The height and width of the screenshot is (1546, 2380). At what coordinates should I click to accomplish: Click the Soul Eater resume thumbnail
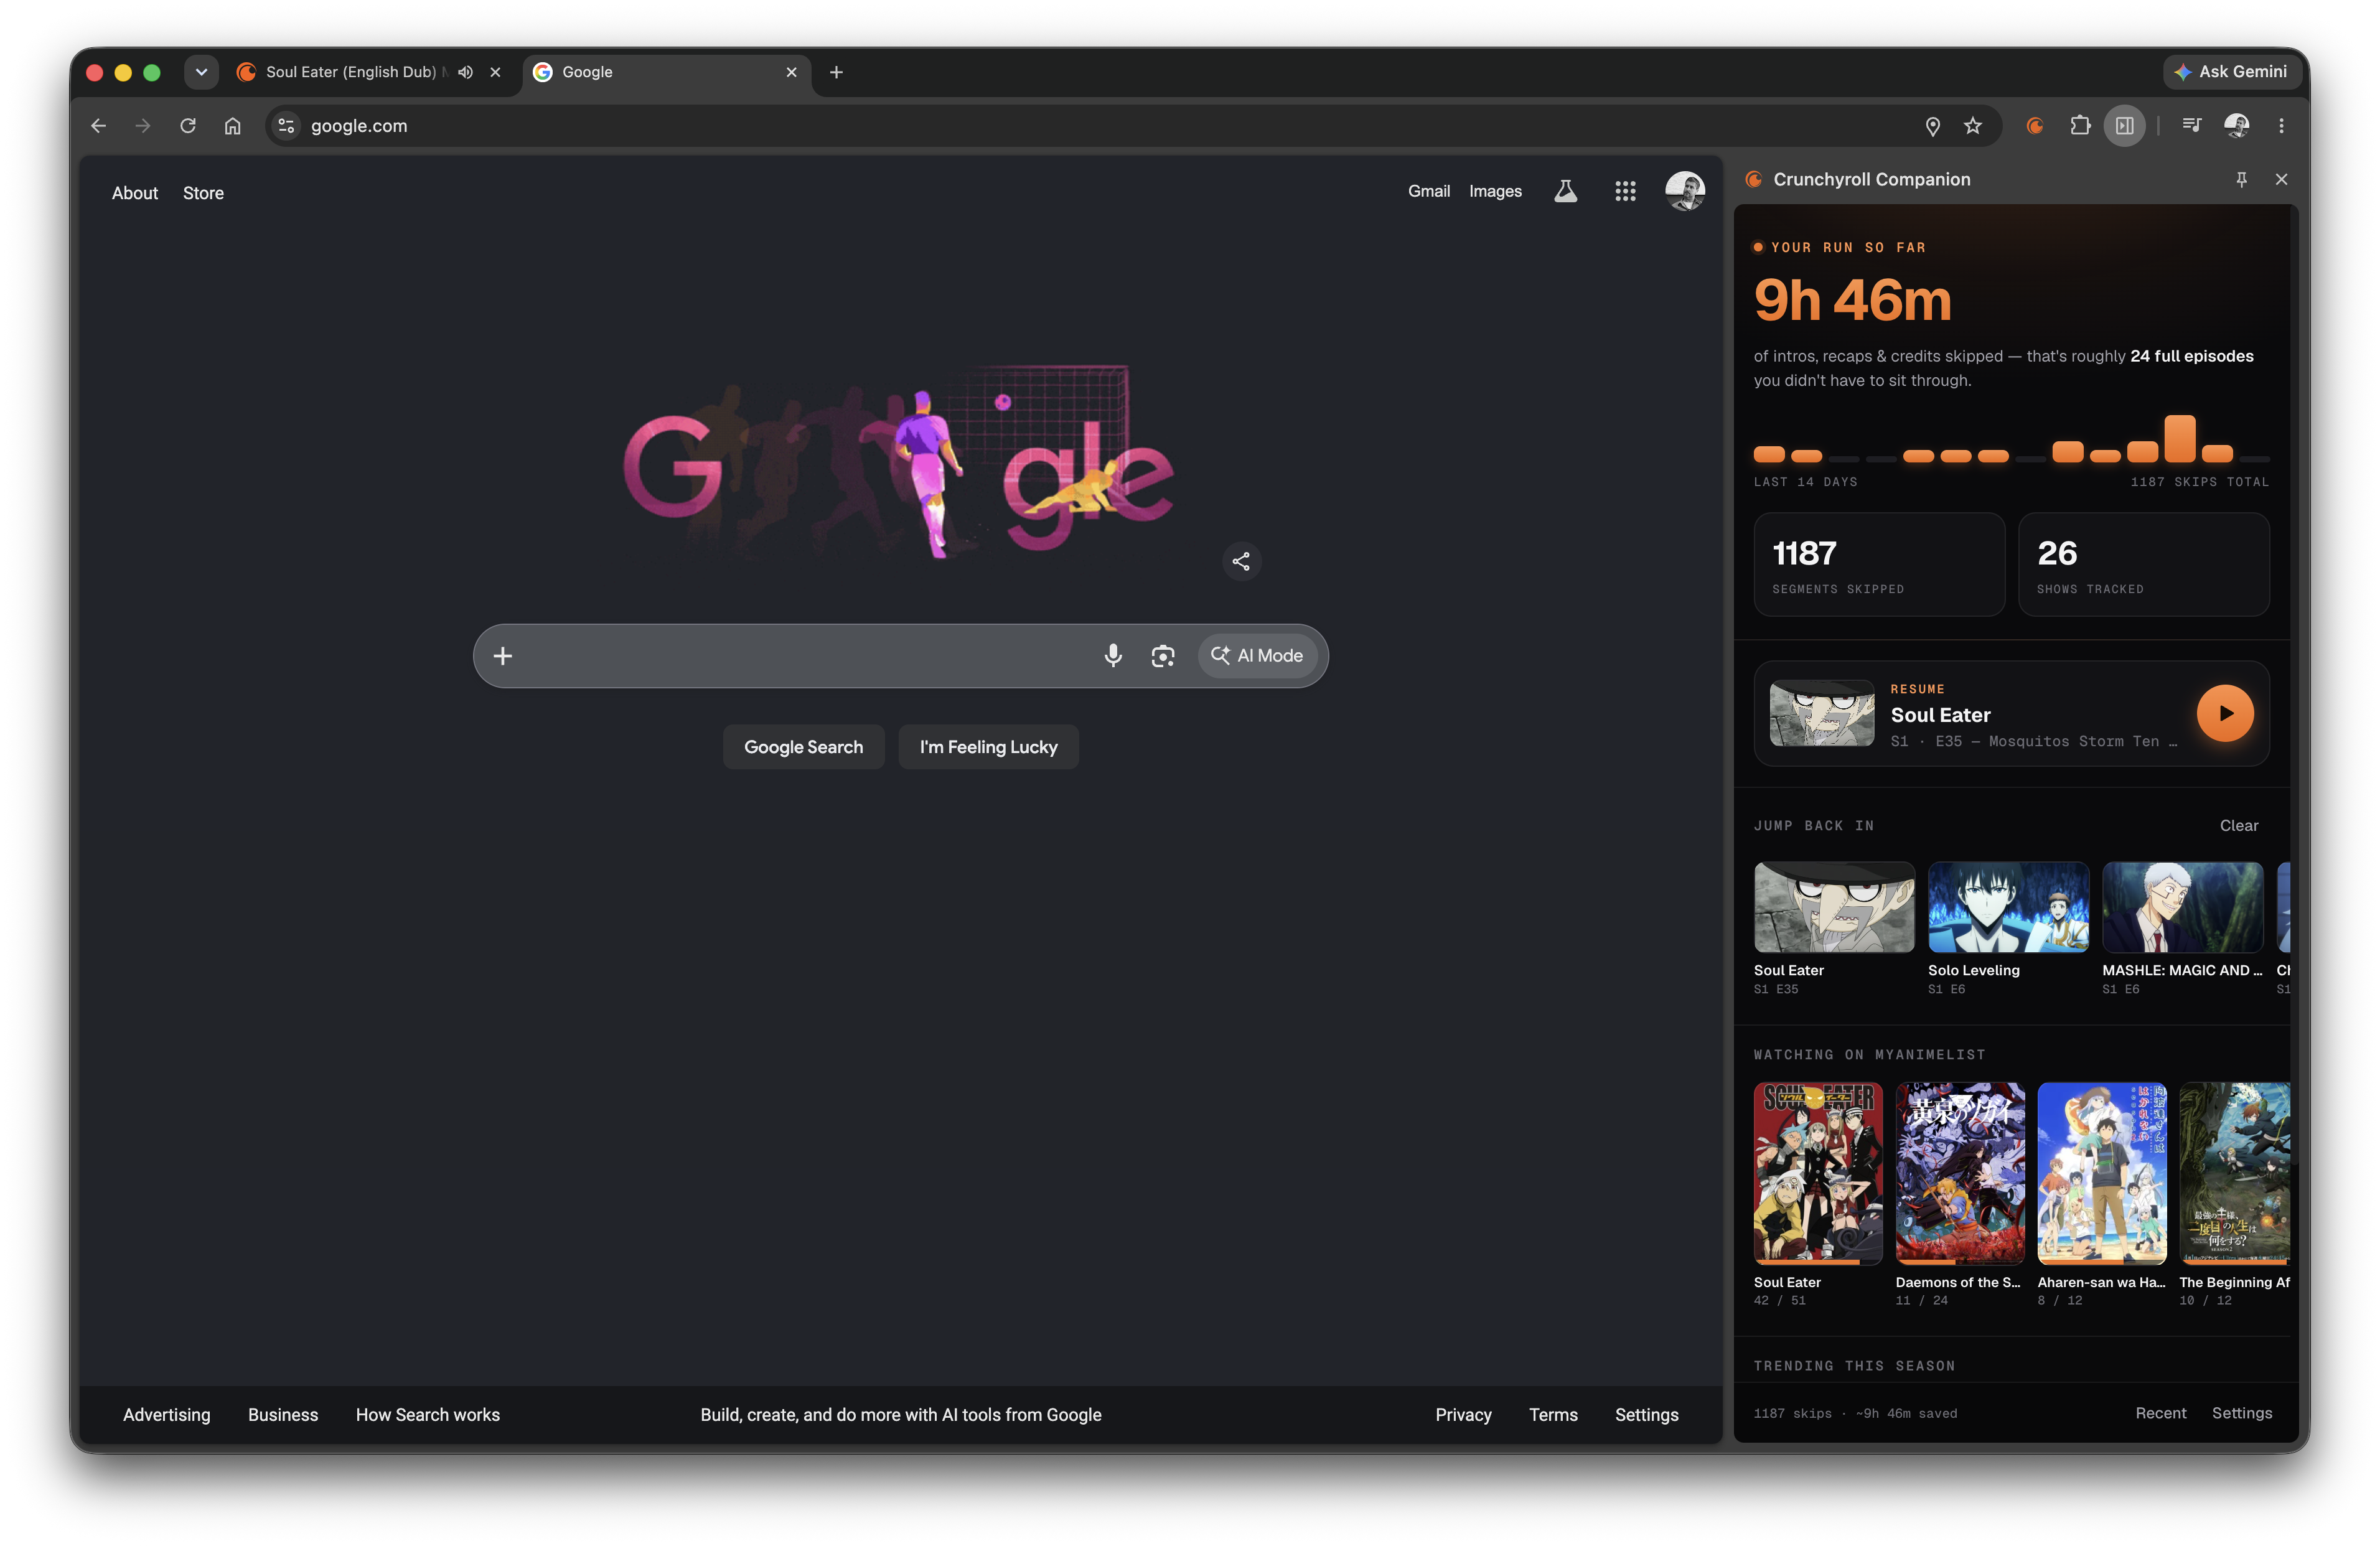point(1822,713)
